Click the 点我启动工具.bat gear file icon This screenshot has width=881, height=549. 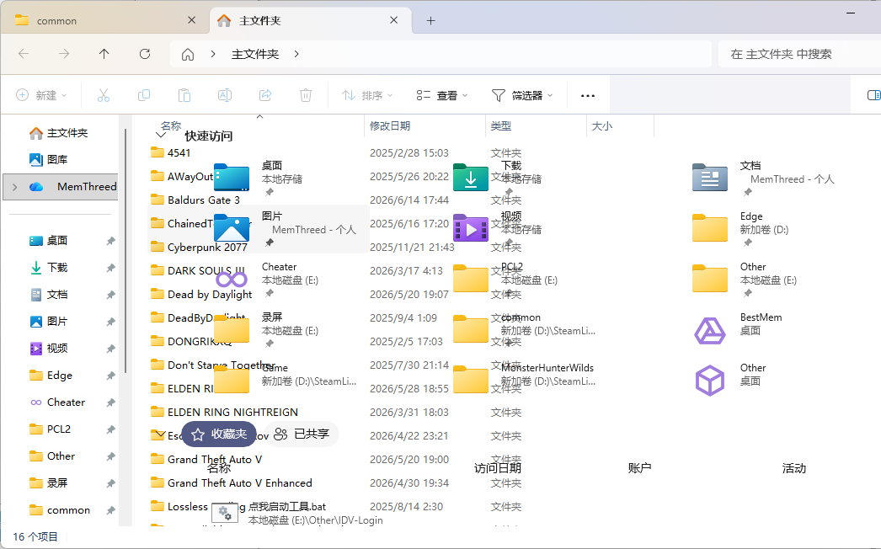225,513
